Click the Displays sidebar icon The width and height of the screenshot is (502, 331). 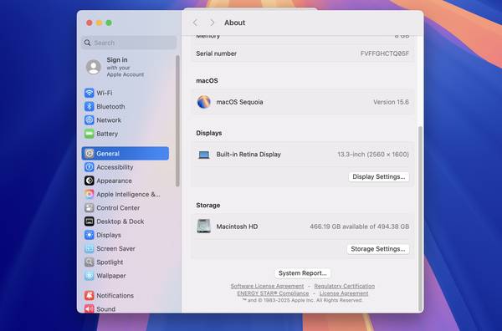click(90, 235)
